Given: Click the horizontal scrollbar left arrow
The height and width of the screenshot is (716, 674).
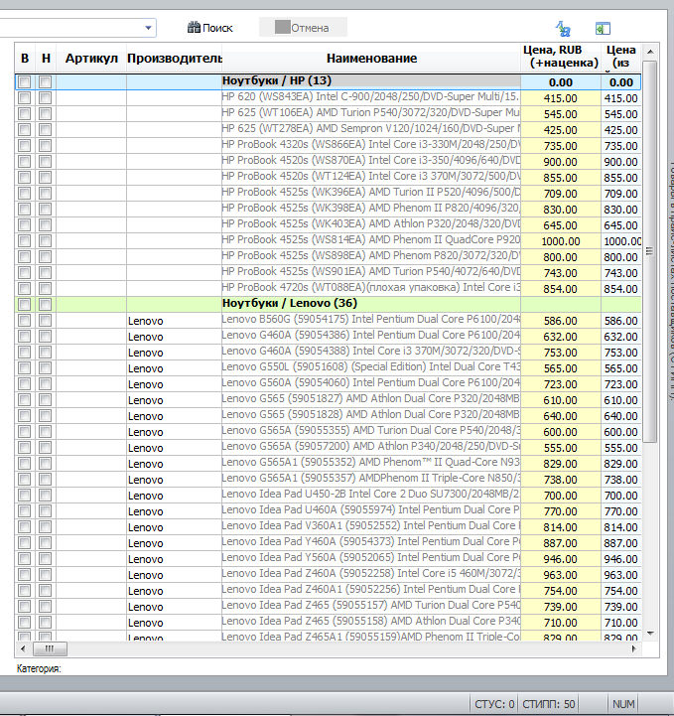Looking at the screenshot, I should [23, 648].
